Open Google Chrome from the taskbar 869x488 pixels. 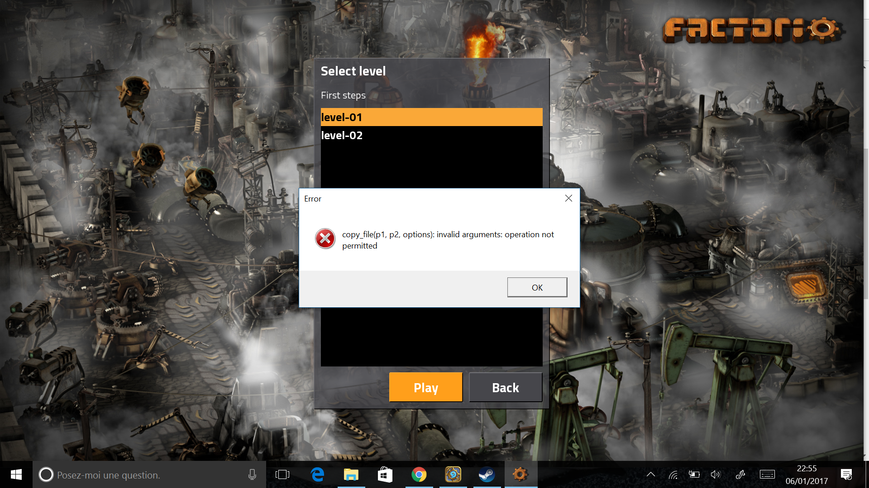[x=419, y=474]
